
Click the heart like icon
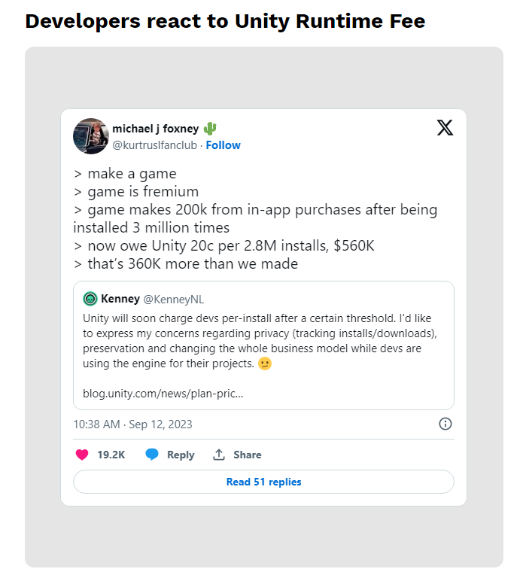[82, 455]
